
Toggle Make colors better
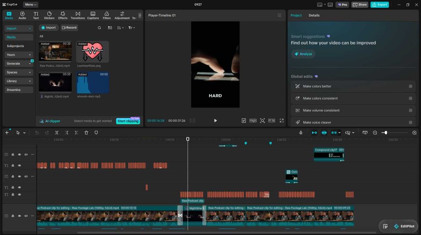[x=410, y=86]
